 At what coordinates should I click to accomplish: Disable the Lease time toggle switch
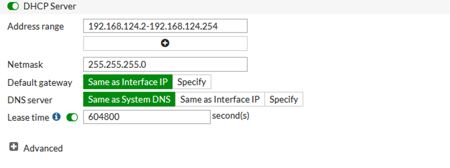(72, 117)
